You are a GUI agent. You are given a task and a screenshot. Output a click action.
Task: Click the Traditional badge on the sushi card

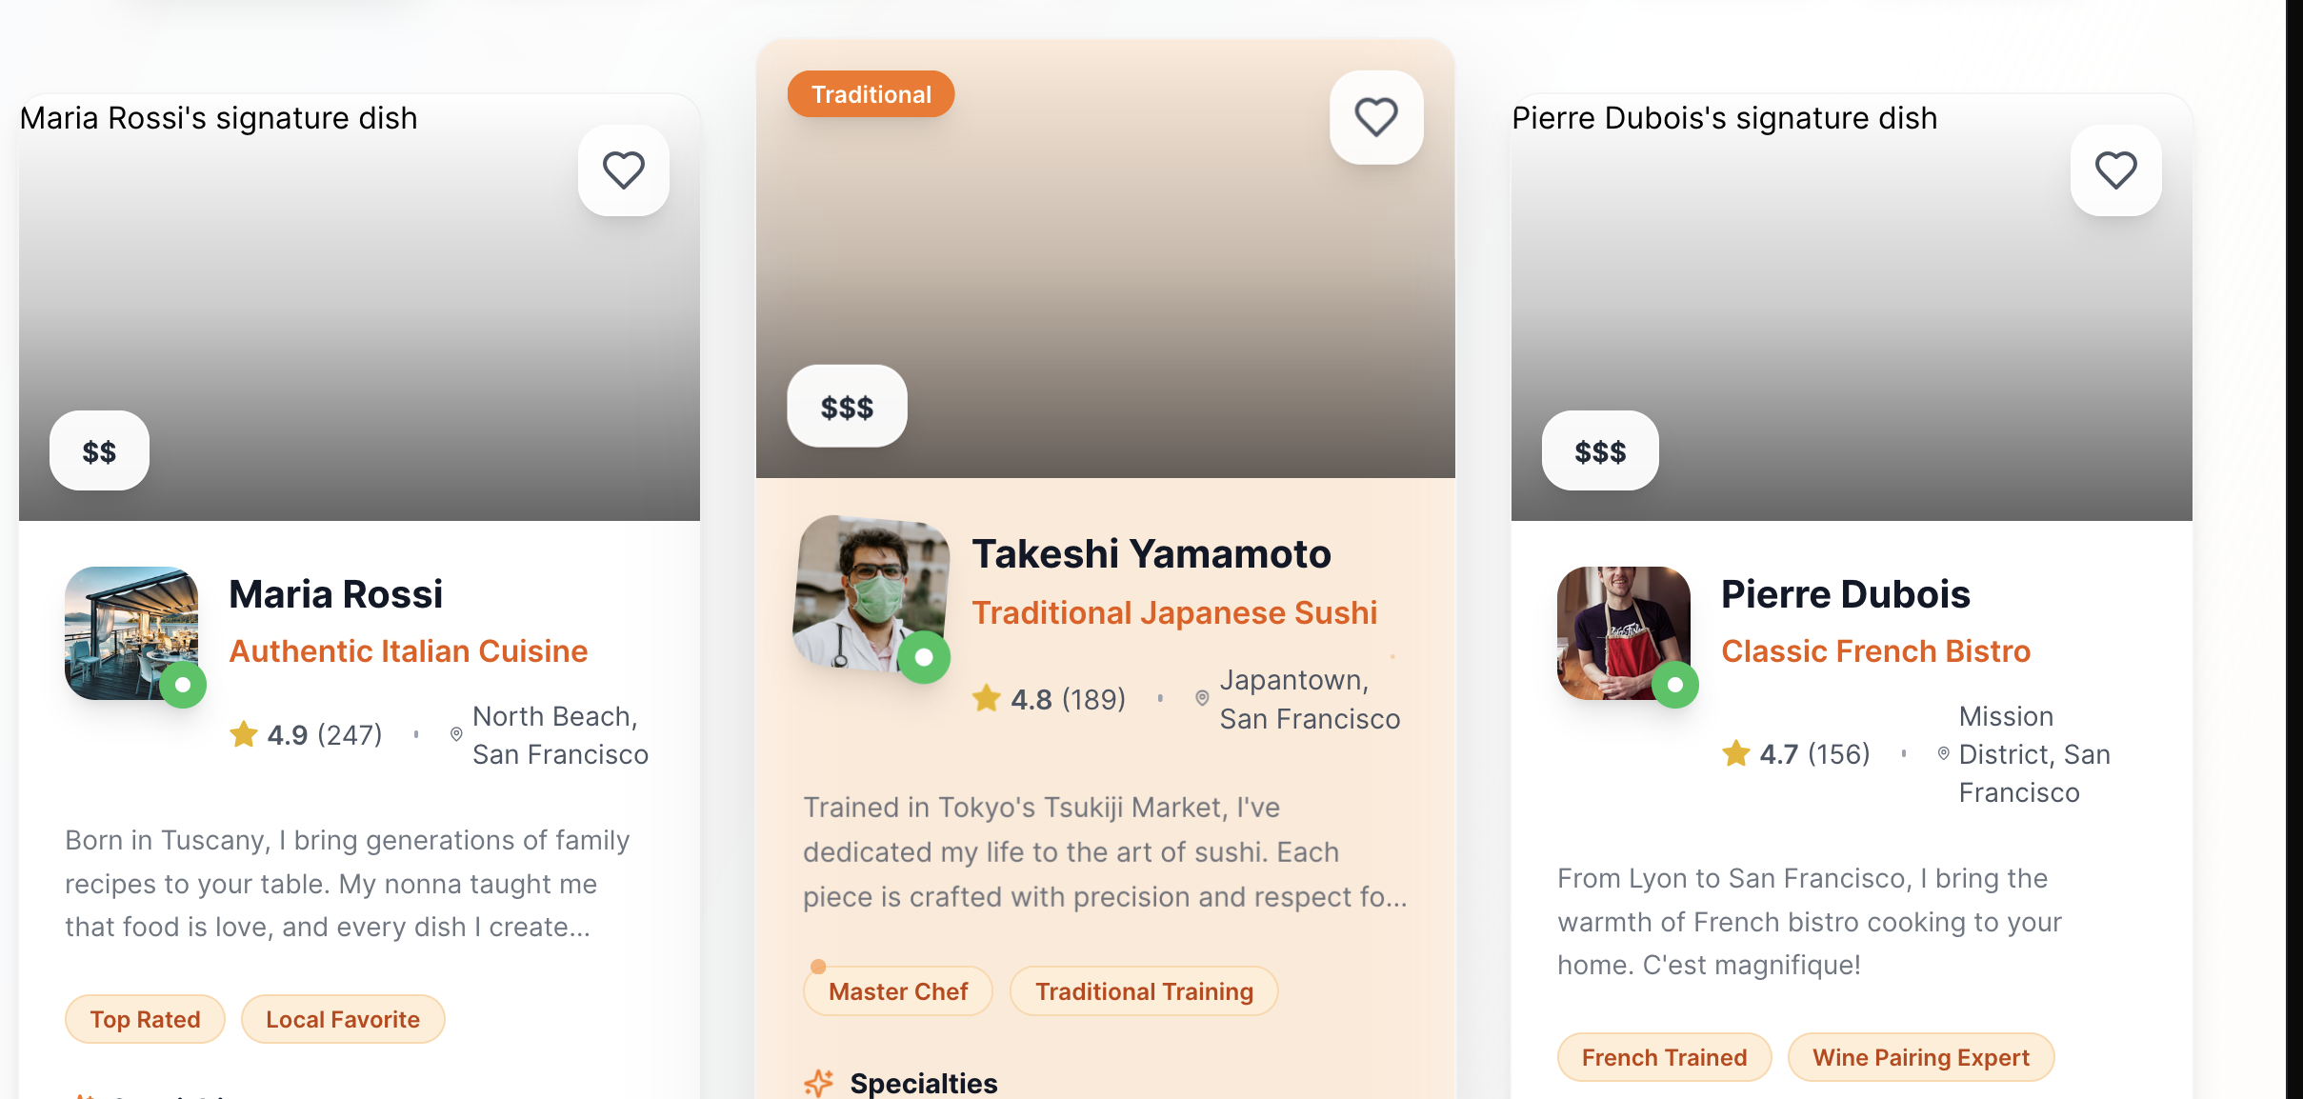(x=871, y=94)
